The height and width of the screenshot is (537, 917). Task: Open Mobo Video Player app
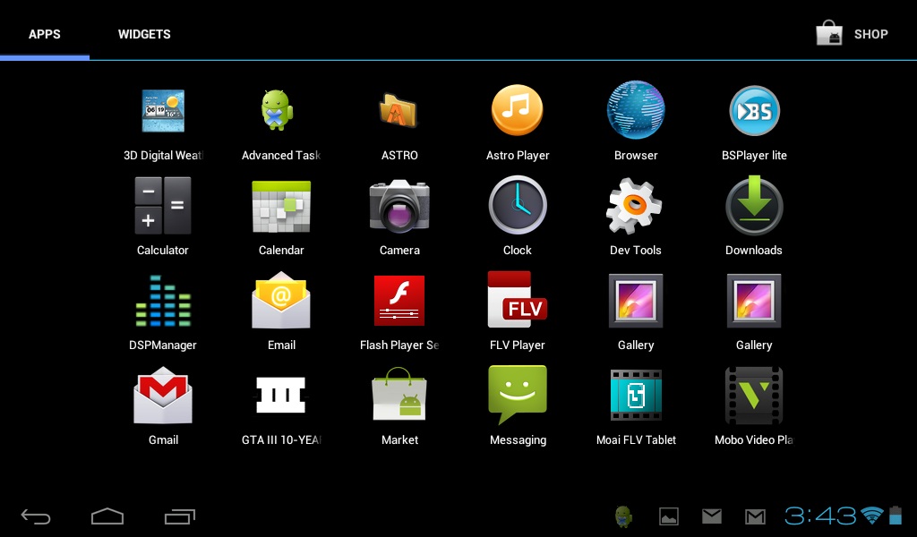[x=754, y=395]
